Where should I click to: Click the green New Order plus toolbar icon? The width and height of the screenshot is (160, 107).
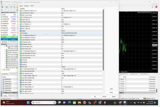[2, 7]
